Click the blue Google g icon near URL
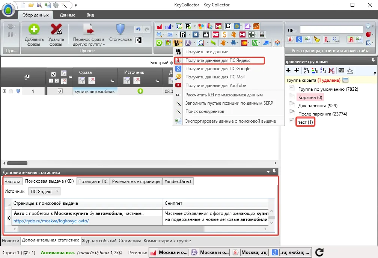This screenshot has height=258, width=378. tap(299, 39)
